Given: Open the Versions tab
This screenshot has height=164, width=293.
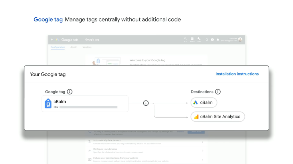Looking at the screenshot, I should 87,47.
